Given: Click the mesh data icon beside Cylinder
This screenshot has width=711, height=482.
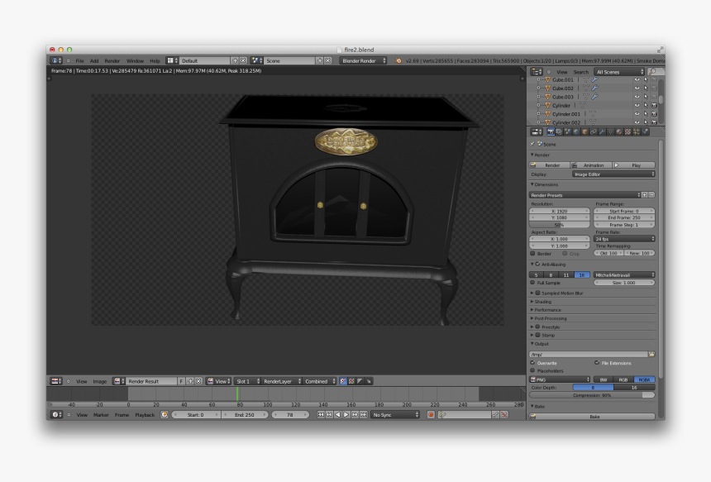Looking at the screenshot, I should click(583, 105).
